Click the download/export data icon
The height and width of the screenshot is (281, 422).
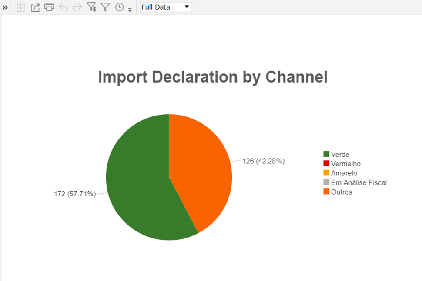[21, 7]
